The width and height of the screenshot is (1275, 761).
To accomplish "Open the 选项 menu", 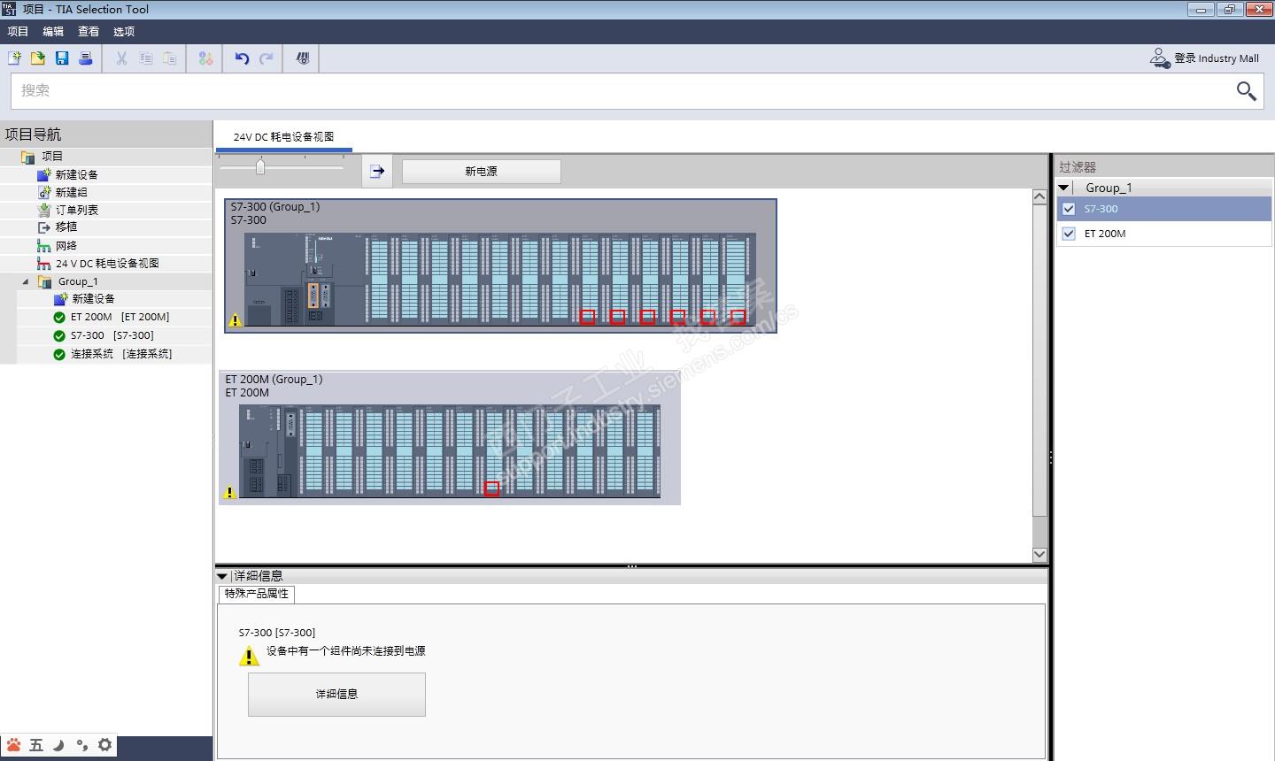I will [124, 32].
